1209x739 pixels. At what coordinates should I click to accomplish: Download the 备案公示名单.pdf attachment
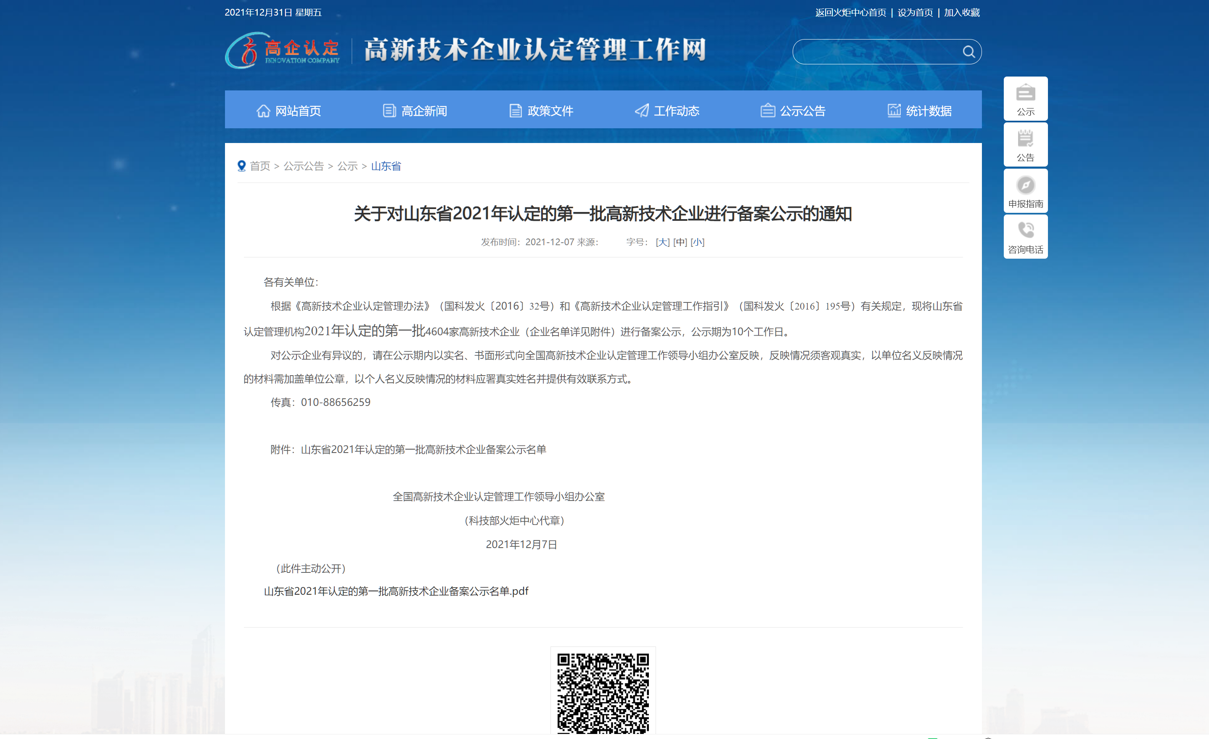tap(396, 591)
